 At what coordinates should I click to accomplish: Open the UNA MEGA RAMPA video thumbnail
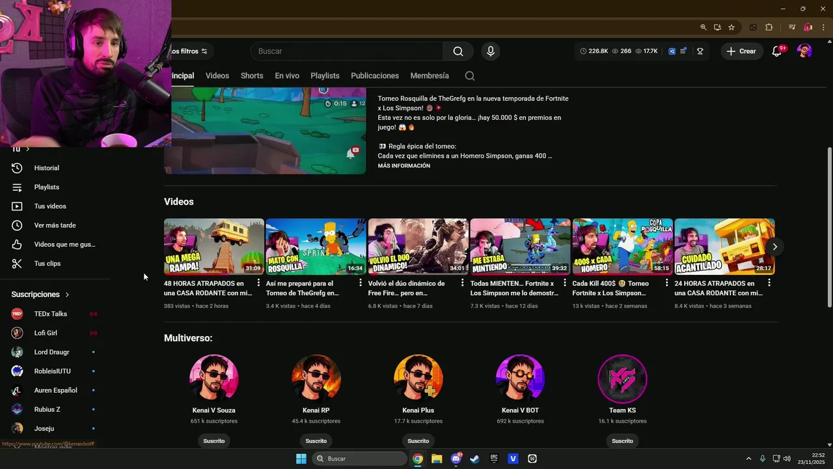(213, 246)
